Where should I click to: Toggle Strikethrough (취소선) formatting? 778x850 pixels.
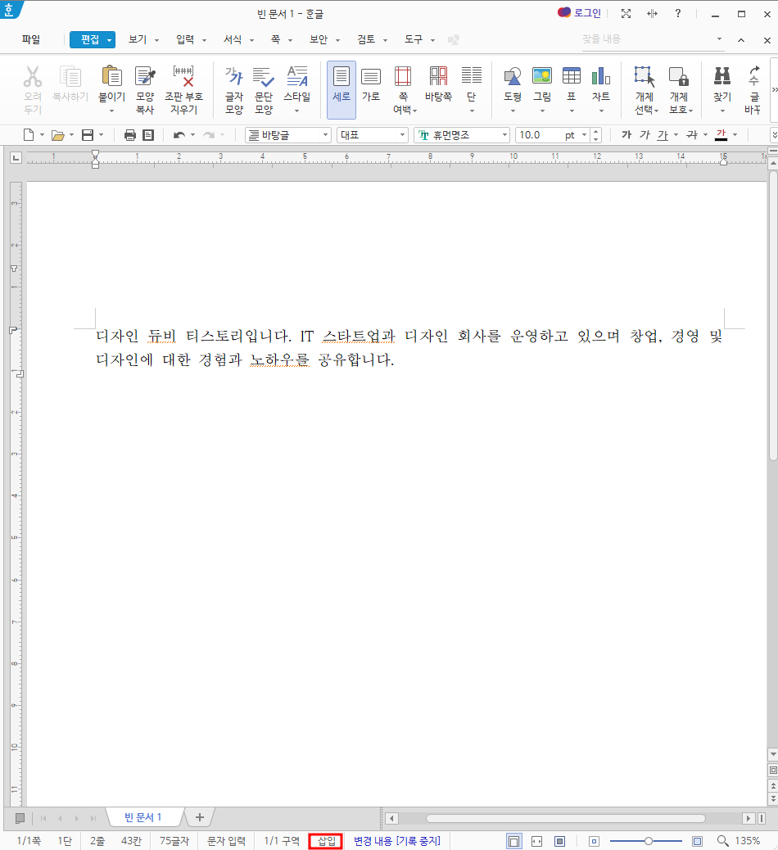click(692, 135)
